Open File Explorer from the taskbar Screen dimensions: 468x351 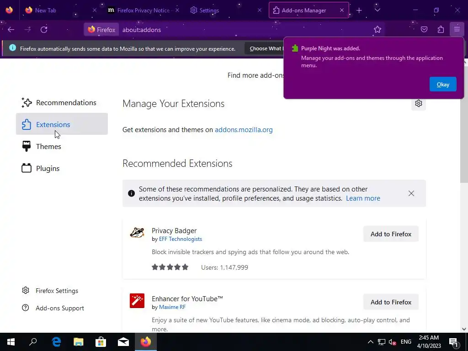(x=79, y=342)
